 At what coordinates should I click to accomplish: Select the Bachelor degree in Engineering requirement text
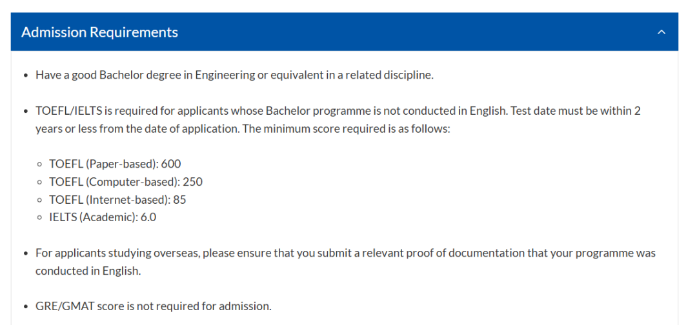235,75
